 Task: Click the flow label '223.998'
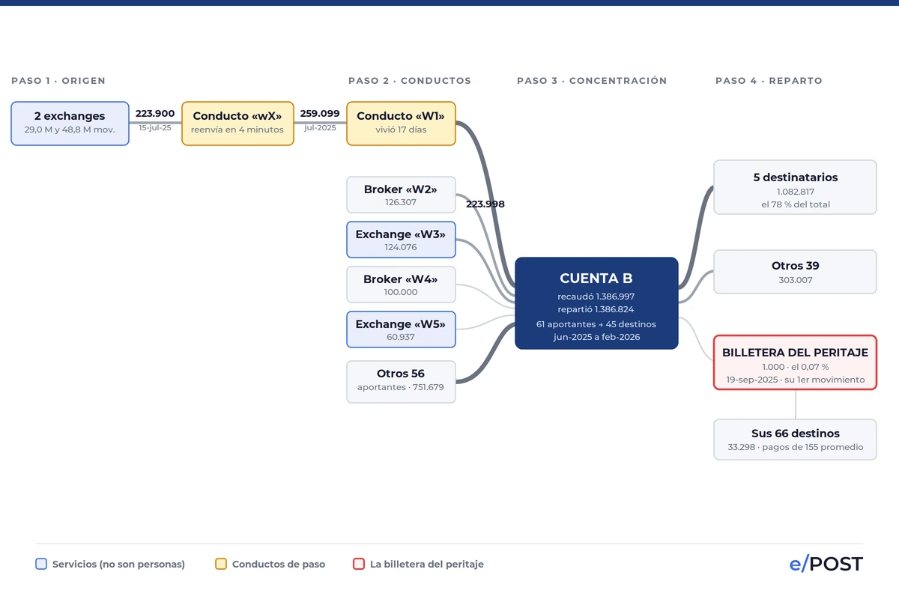click(485, 204)
